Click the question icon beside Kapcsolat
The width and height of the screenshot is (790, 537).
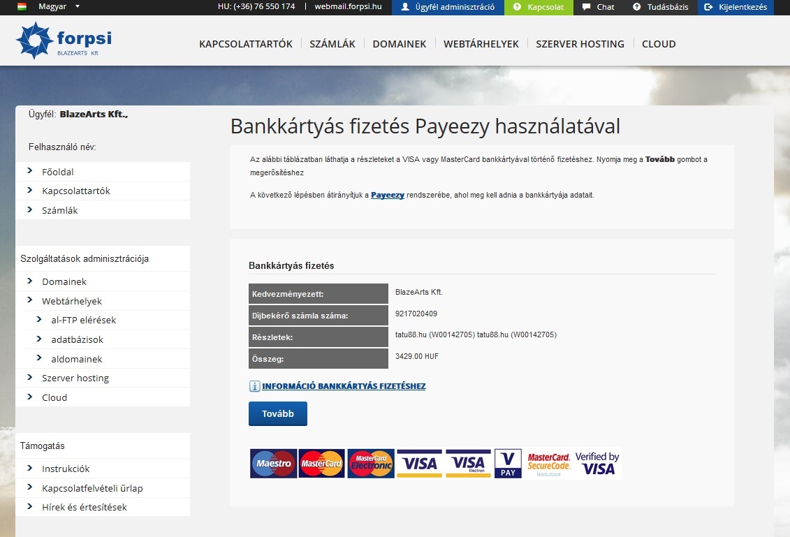point(517,7)
